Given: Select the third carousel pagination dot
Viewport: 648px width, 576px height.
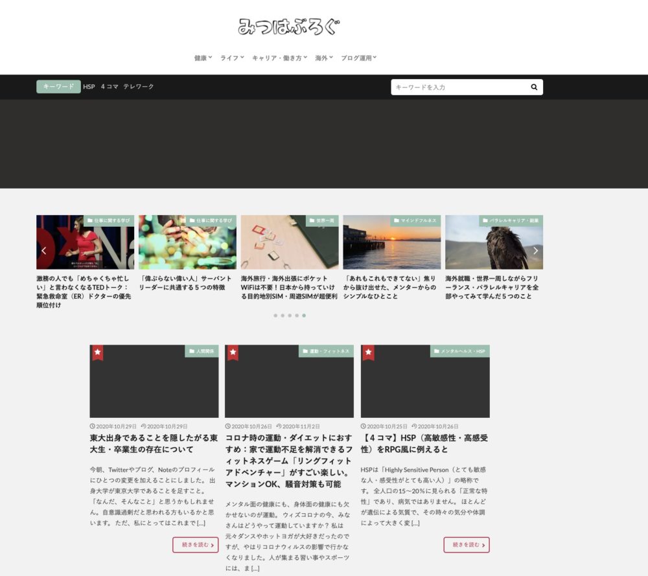Looking at the screenshot, I should coord(290,316).
